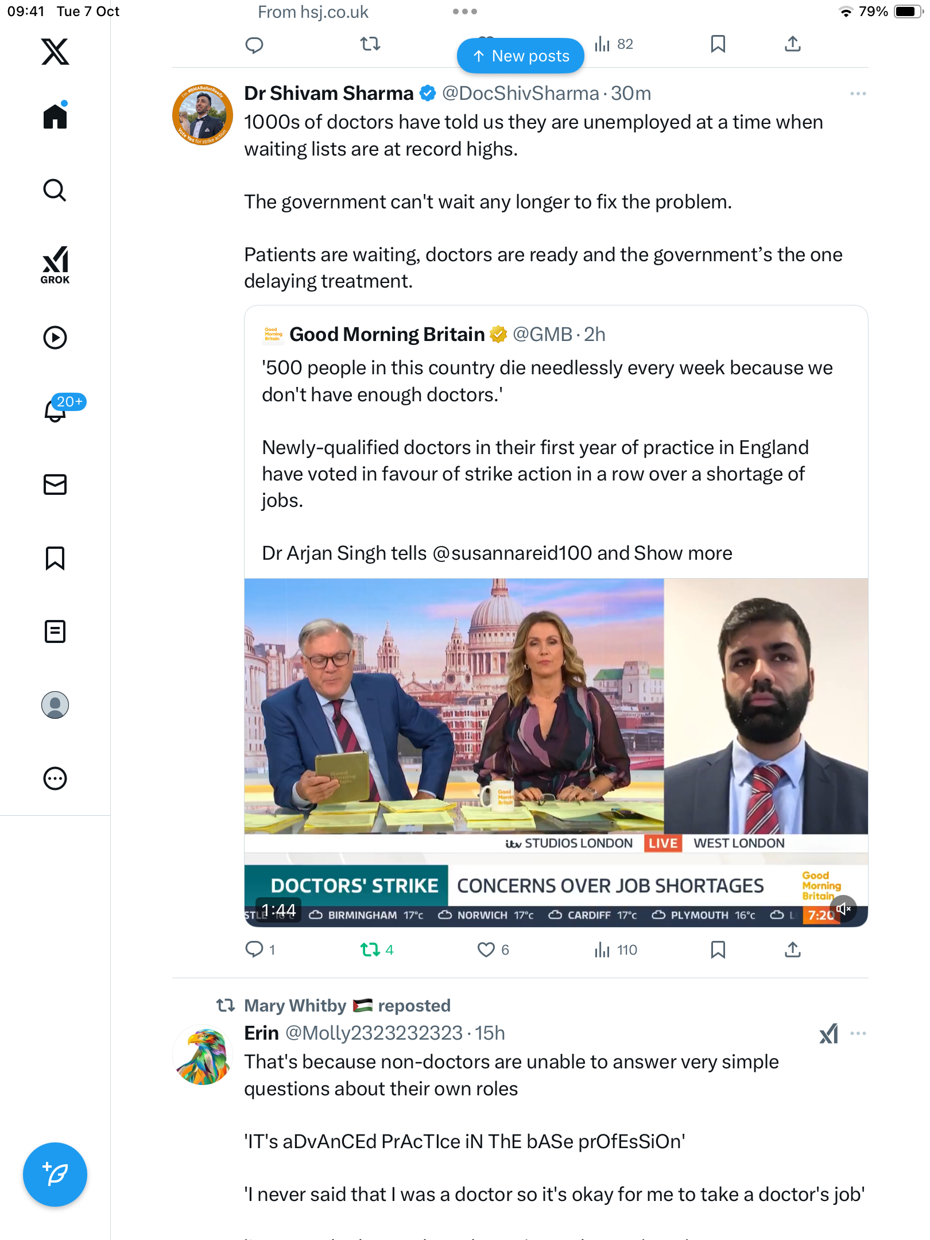Open the video play tab in sidebar
Image resolution: width=930 pixels, height=1240 pixels.
tap(55, 338)
